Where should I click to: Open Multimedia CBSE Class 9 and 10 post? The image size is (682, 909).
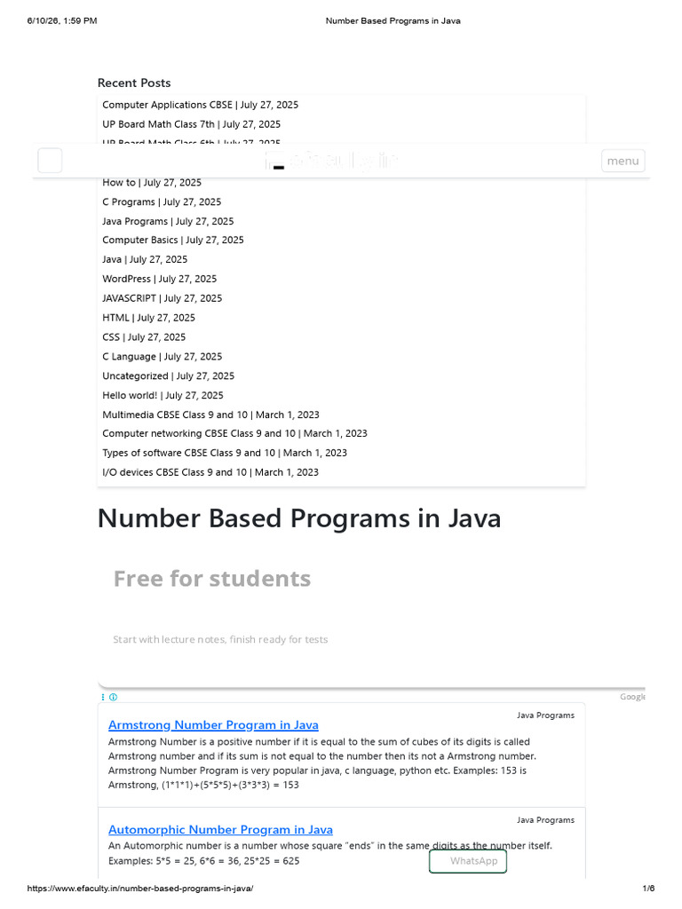tap(175, 415)
